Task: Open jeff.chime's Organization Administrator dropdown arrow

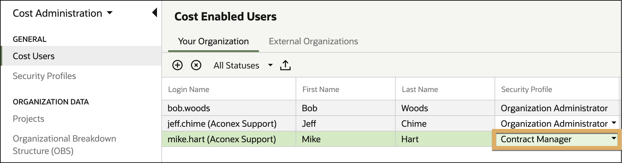Action: 614,123
